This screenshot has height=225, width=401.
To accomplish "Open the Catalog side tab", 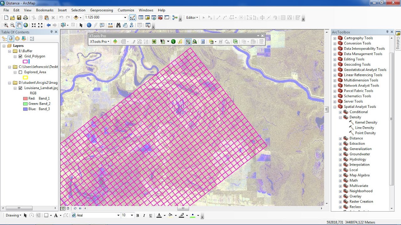I will [398, 40].
